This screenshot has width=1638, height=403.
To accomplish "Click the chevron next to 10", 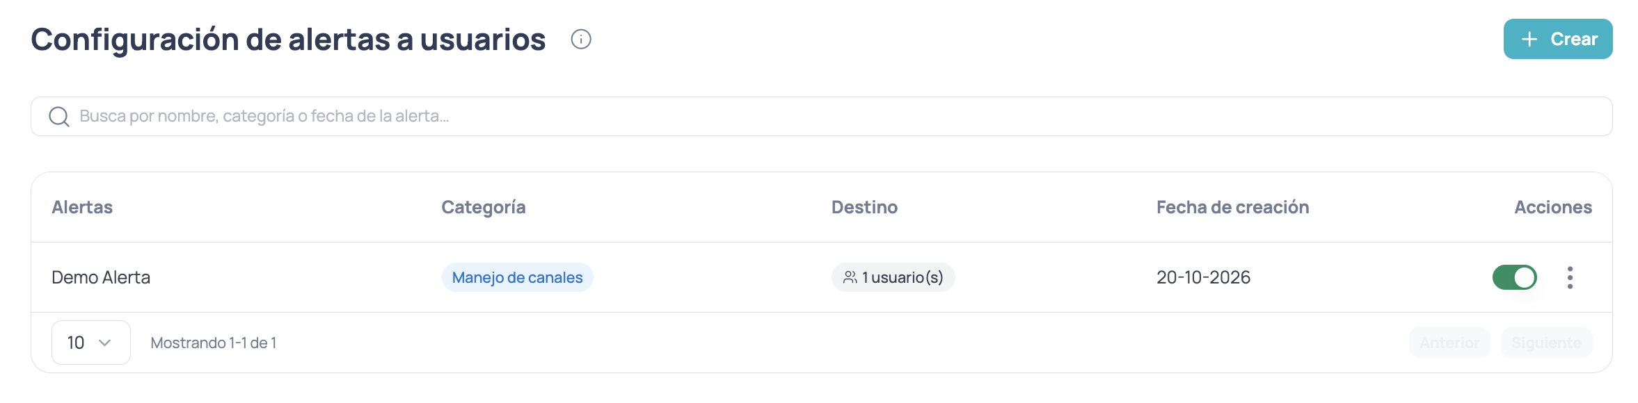I will (x=105, y=343).
